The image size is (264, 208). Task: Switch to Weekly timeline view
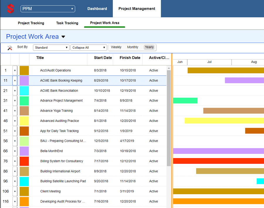pyautogui.click(x=116, y=47)
